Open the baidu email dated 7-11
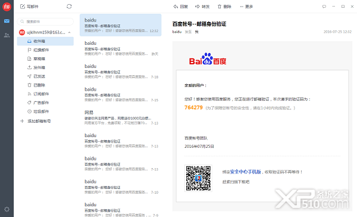The height and width of the screenshot is (217, 357). point(120,163)
